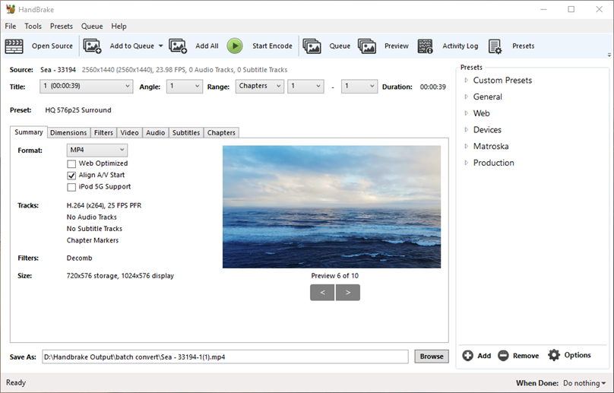Screen dimensions: 614x393
Task: Enable the Web Optimized checkbox
Action: click(x=71, y=163)
